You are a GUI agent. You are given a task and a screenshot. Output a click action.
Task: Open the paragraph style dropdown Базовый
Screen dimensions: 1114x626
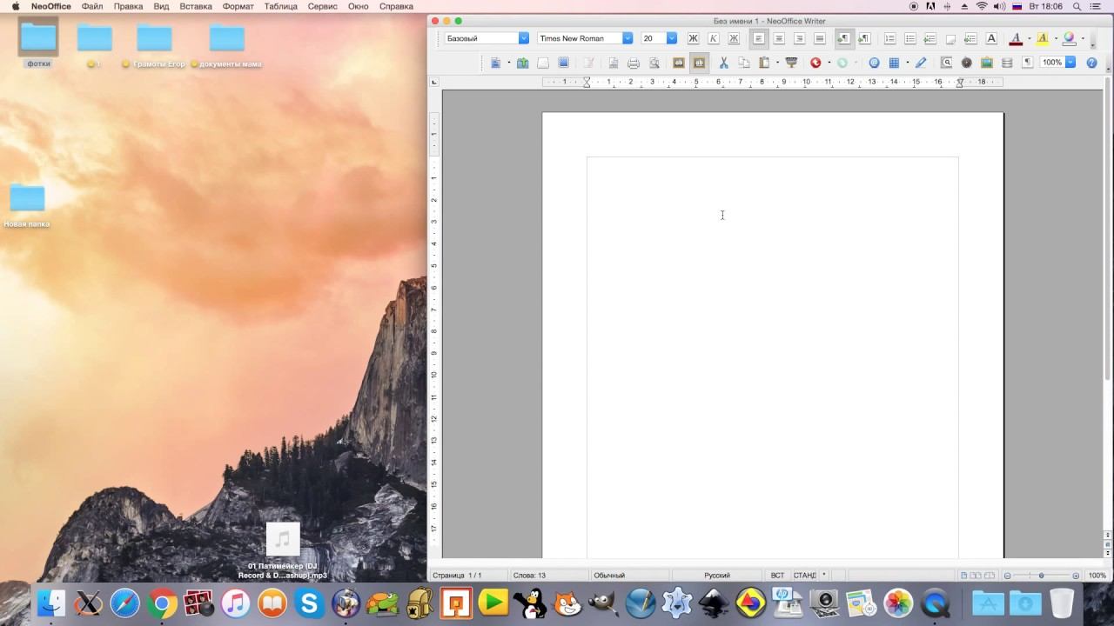click(x=523, y=38)
